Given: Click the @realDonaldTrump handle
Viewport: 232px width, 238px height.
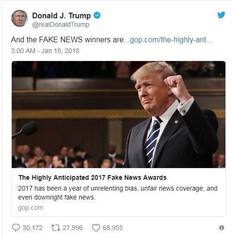Looking at the screenshot, I should coord(60,24).
